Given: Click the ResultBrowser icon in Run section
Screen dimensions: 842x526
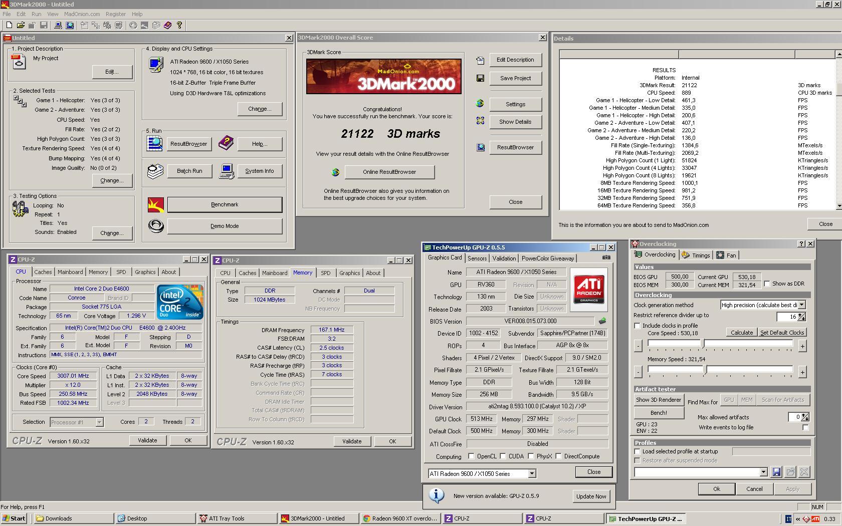Looking at the screenshot, I should point(155,143).
